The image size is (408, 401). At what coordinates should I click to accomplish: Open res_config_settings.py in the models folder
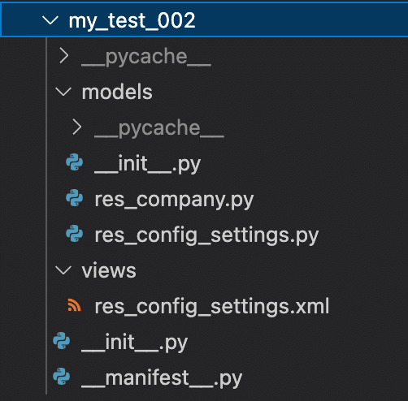(x=206, y=236)
